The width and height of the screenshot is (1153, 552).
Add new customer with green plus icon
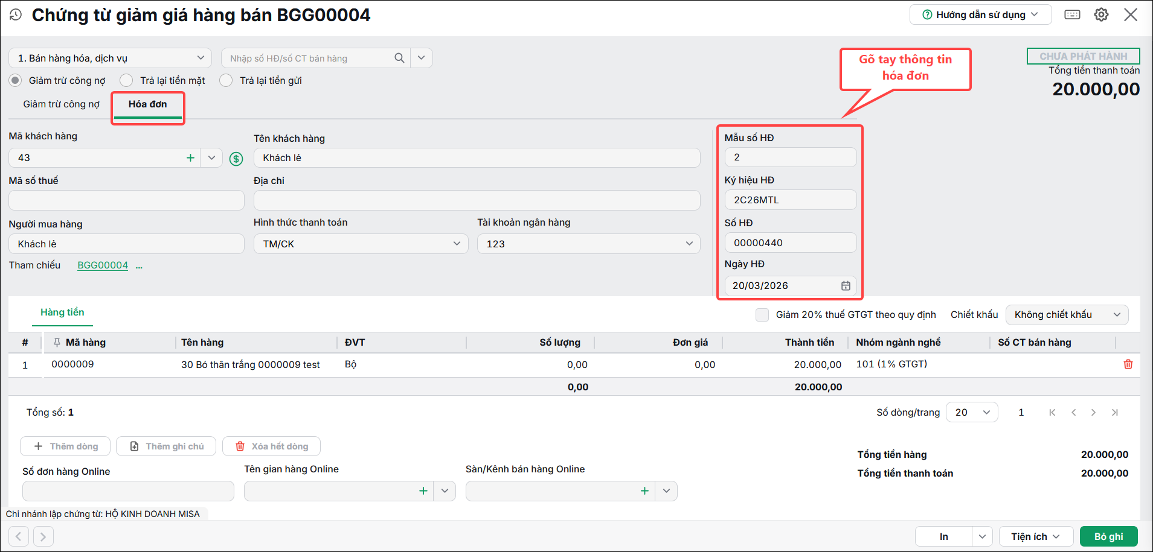point(190,157)
